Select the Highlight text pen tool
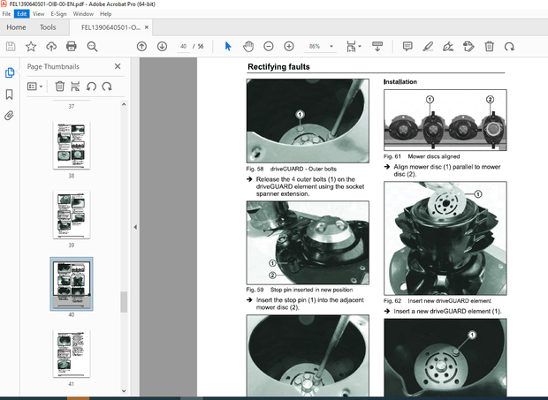The height and width of the screenshot is (400, 548). pos(428,47)
